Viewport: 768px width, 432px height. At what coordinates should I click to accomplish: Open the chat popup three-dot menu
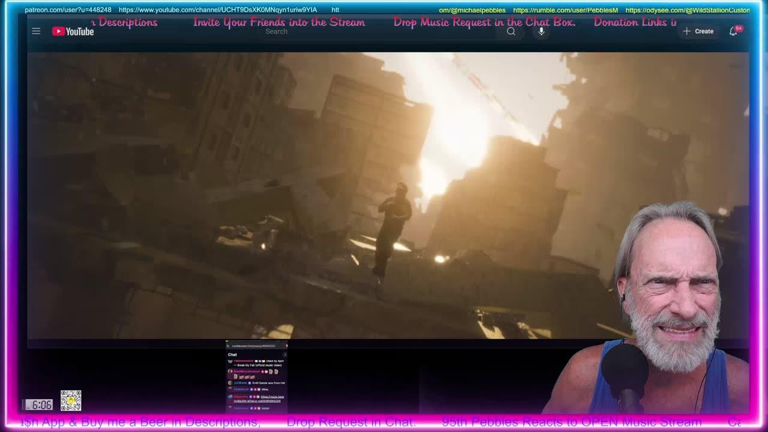(285, 355)
